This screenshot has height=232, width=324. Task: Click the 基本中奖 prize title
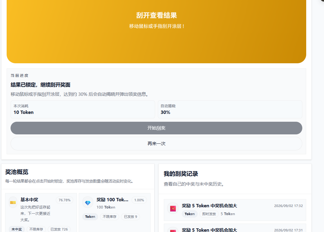coord(29,199)
